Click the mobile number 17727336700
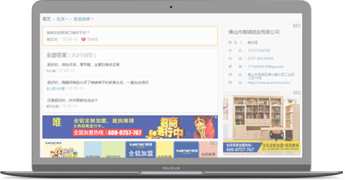Image resolution: width=345 pixels, height=180 pixels. click(259, 50)
